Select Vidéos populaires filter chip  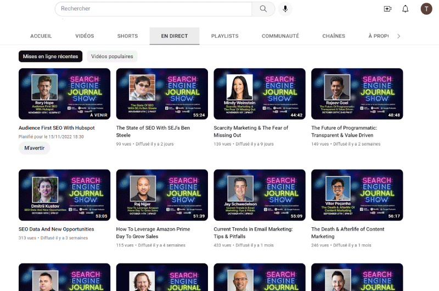click(112, 57)
